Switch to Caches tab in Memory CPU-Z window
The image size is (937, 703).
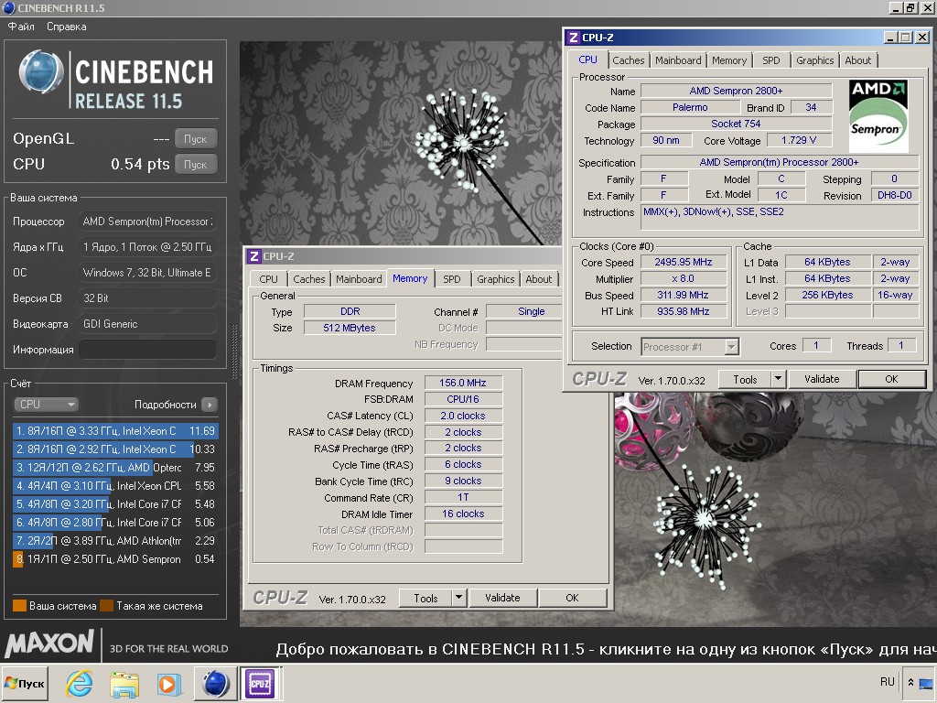[x=309, y=279]
